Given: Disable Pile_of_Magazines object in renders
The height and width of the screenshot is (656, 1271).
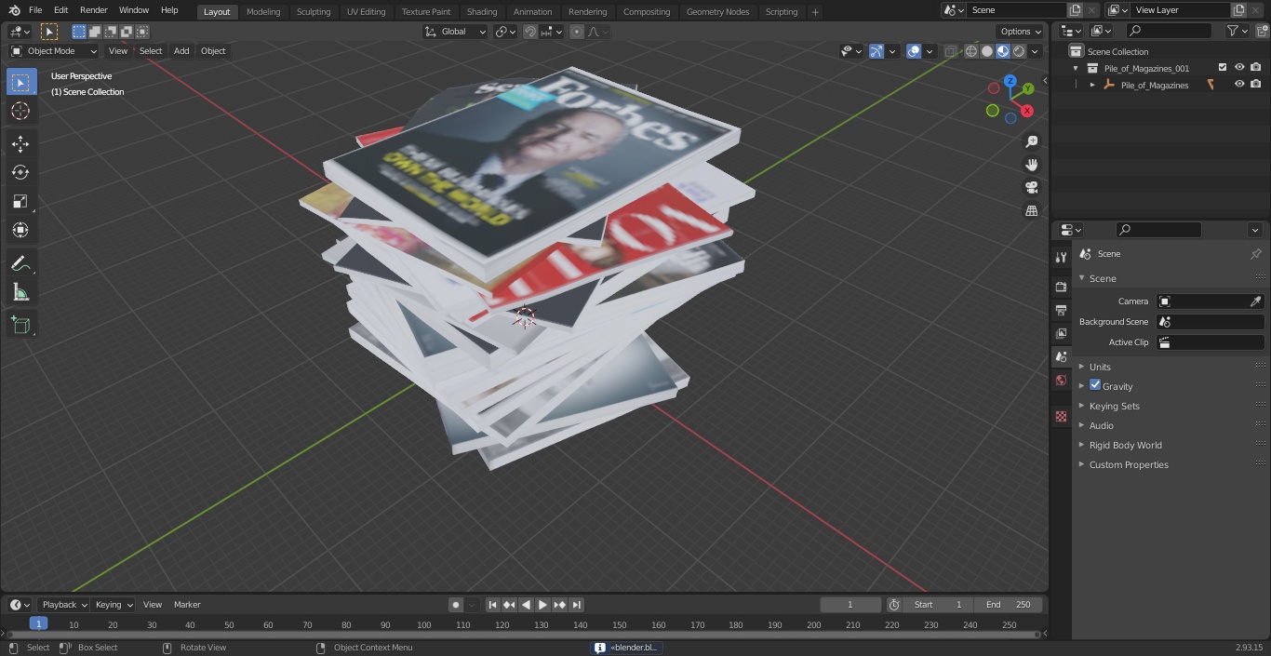Looking at the screenshot, I should click(x=1256, y=85).
